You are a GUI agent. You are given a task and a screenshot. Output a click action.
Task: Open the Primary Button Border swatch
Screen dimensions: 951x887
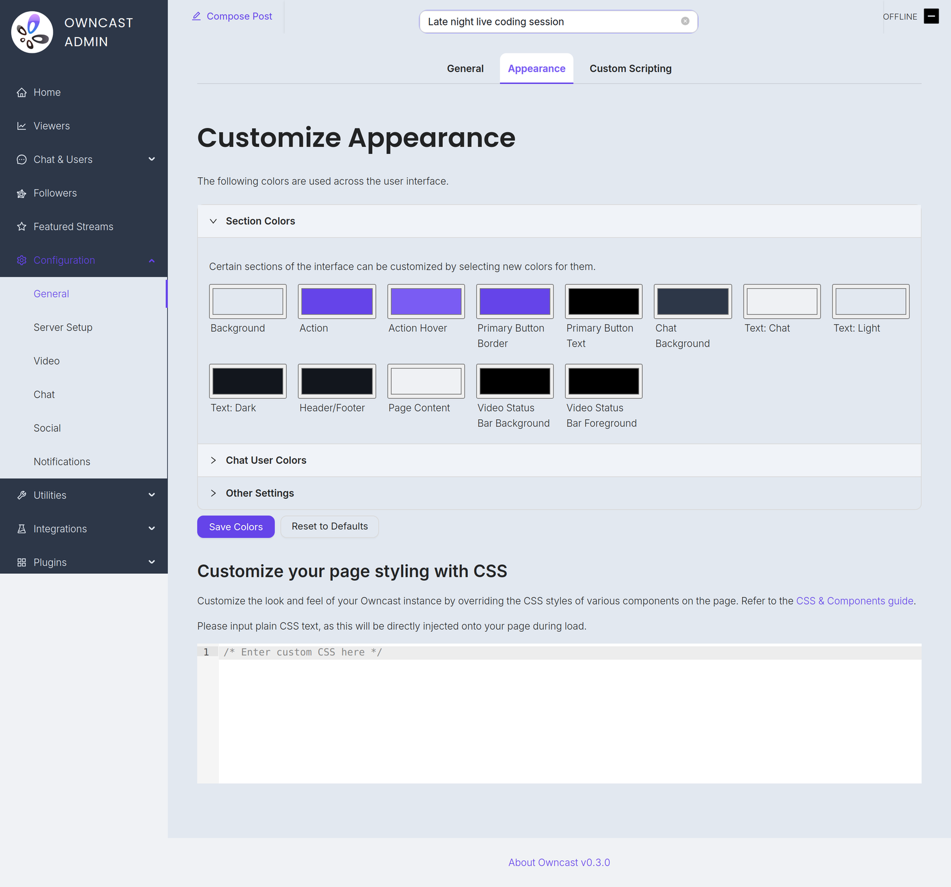[x=515, y=301]
